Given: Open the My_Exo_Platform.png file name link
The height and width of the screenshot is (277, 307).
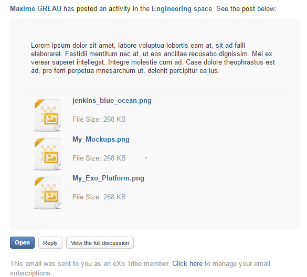Looking at the screenshot, I should click(108, 178).
